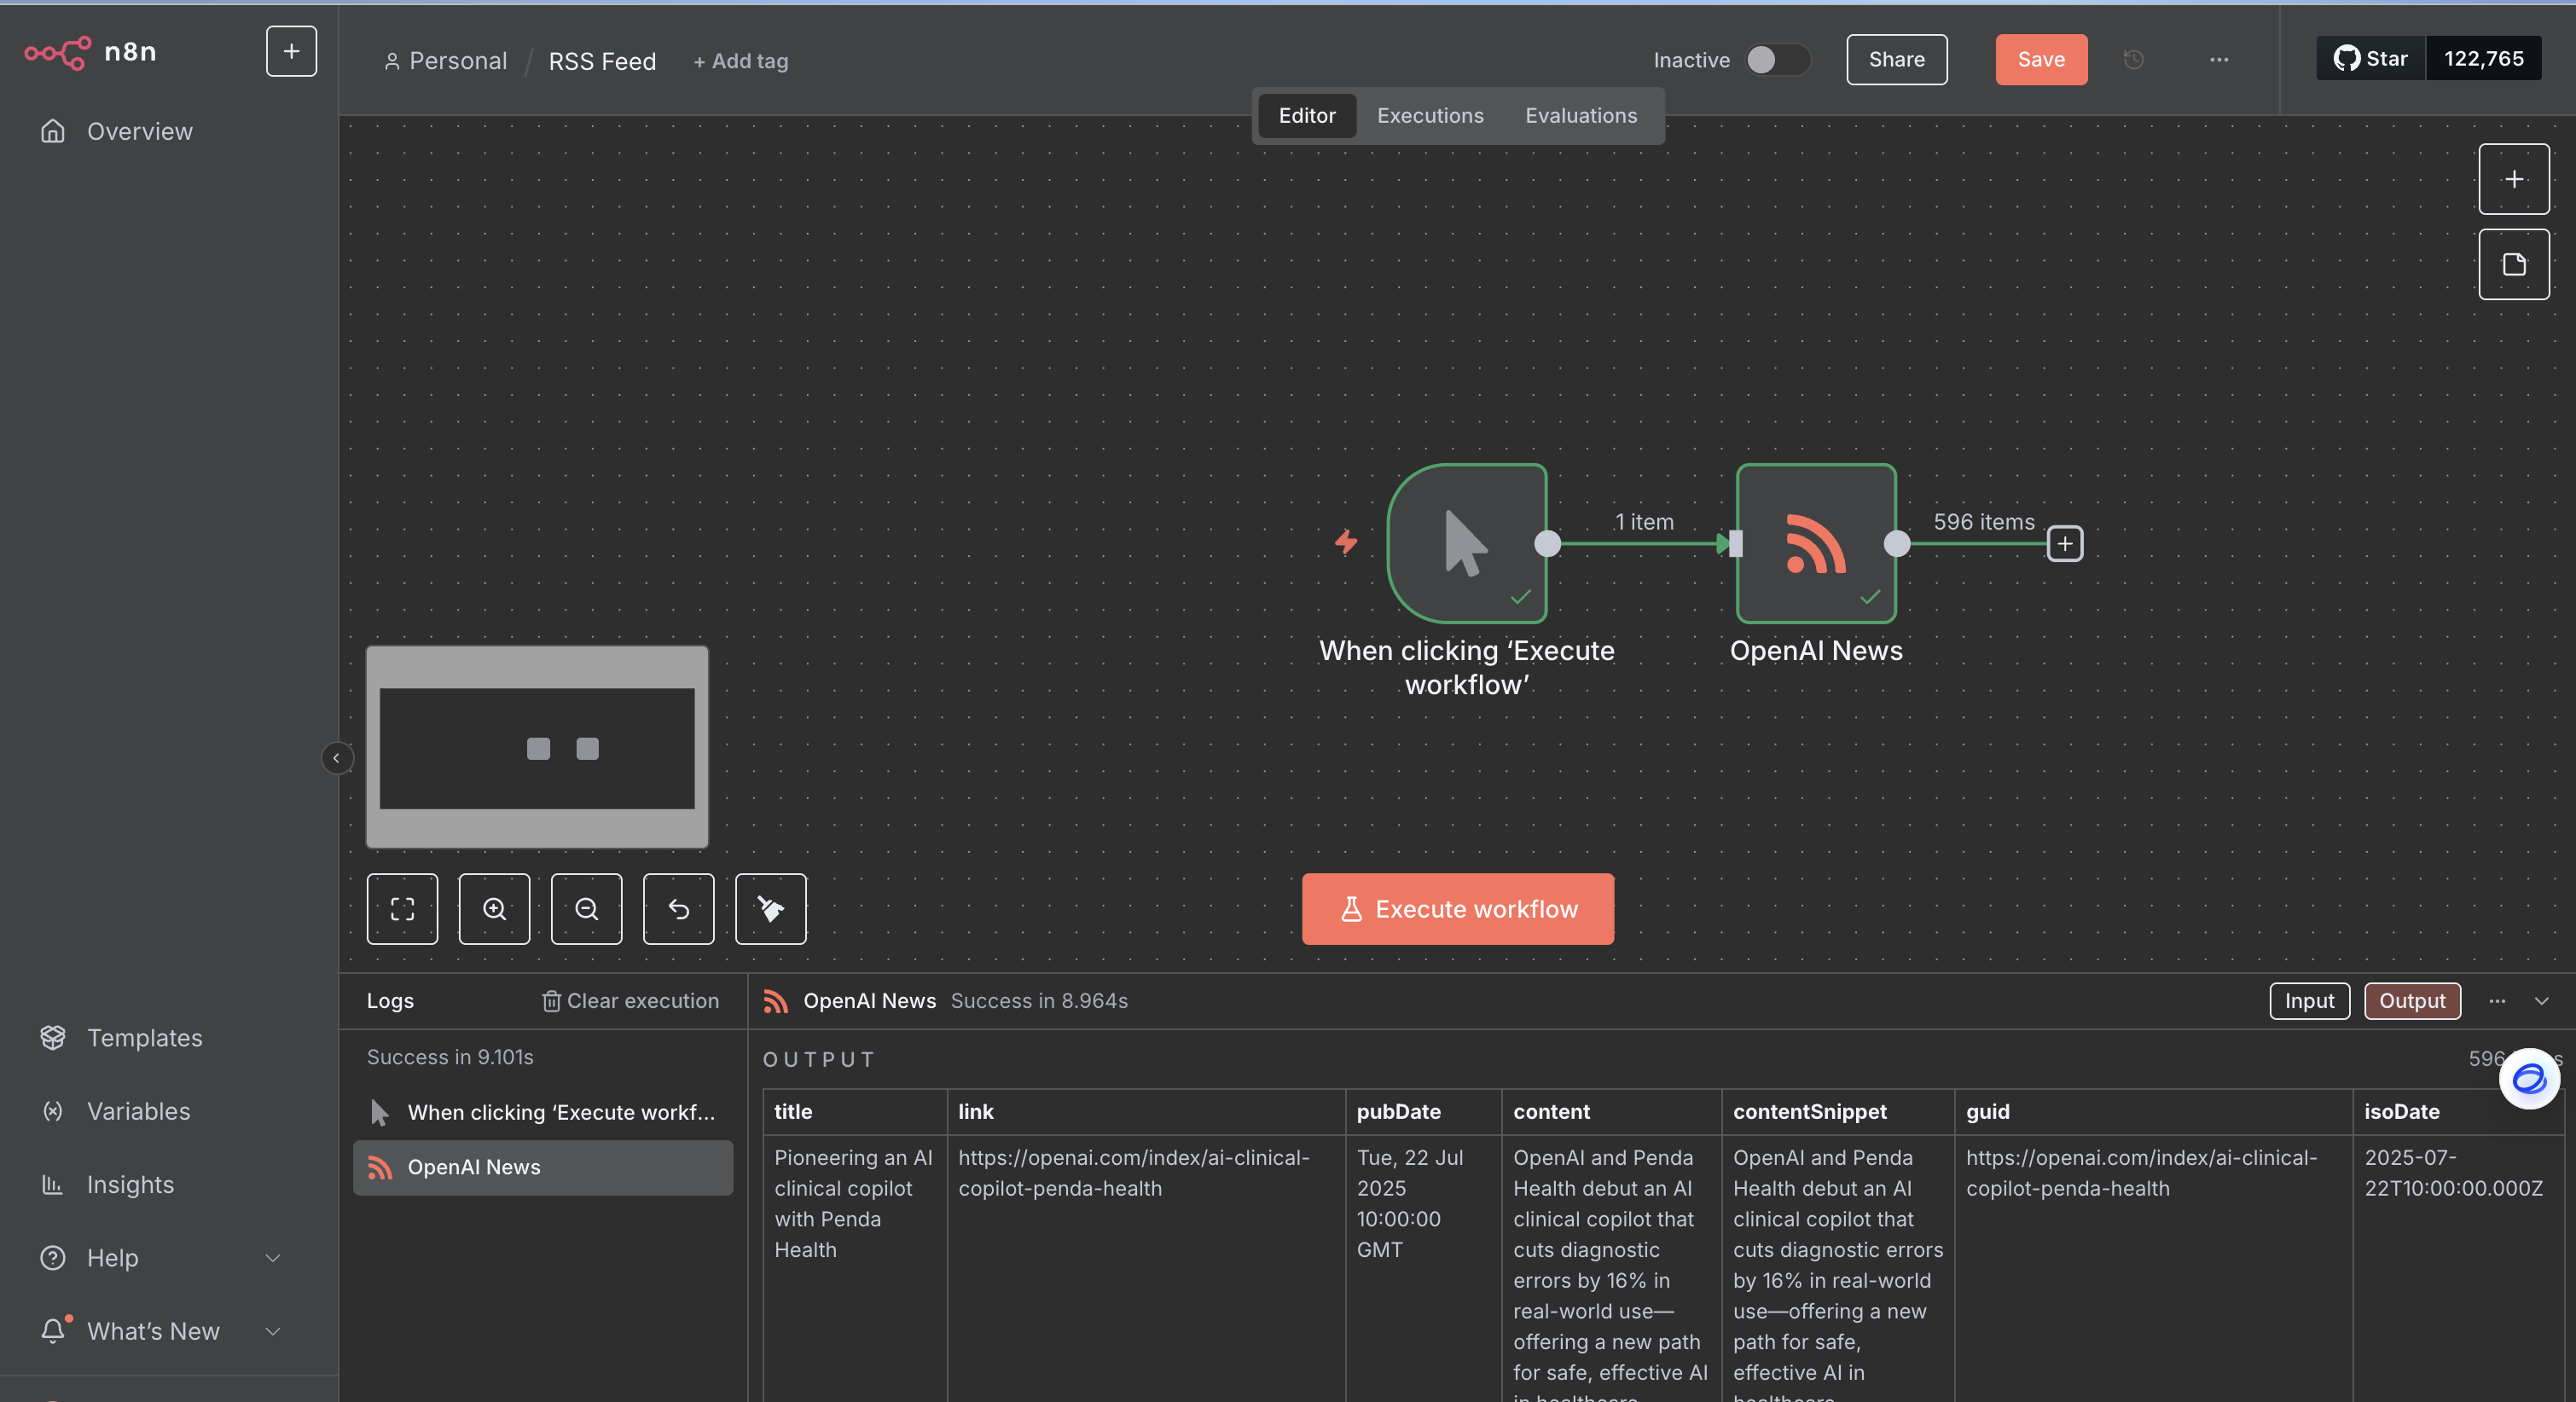The image size is (2576, 1402).
Task: Expand the What's New chevron
Action: [x=272, y=1331]
